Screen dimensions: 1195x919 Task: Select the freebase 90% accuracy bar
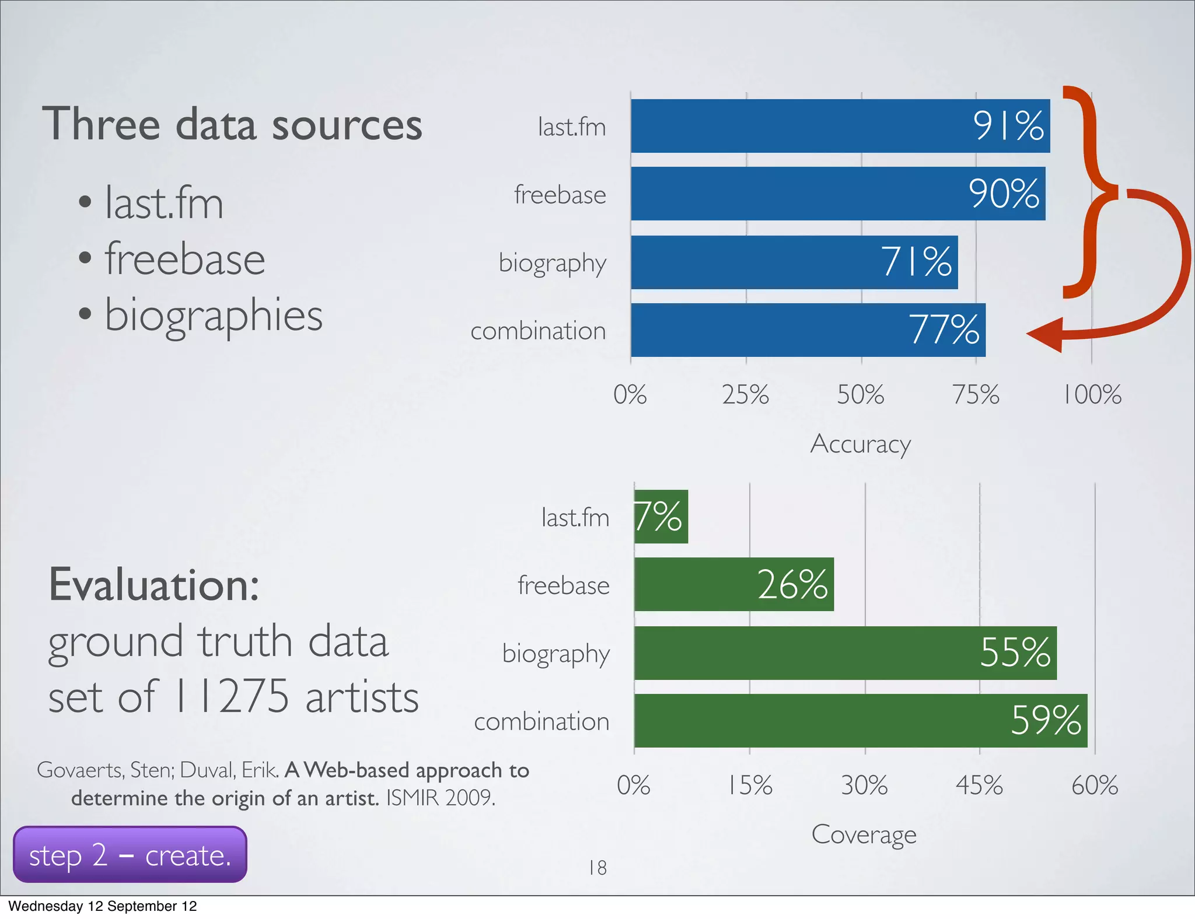[838, 194]
